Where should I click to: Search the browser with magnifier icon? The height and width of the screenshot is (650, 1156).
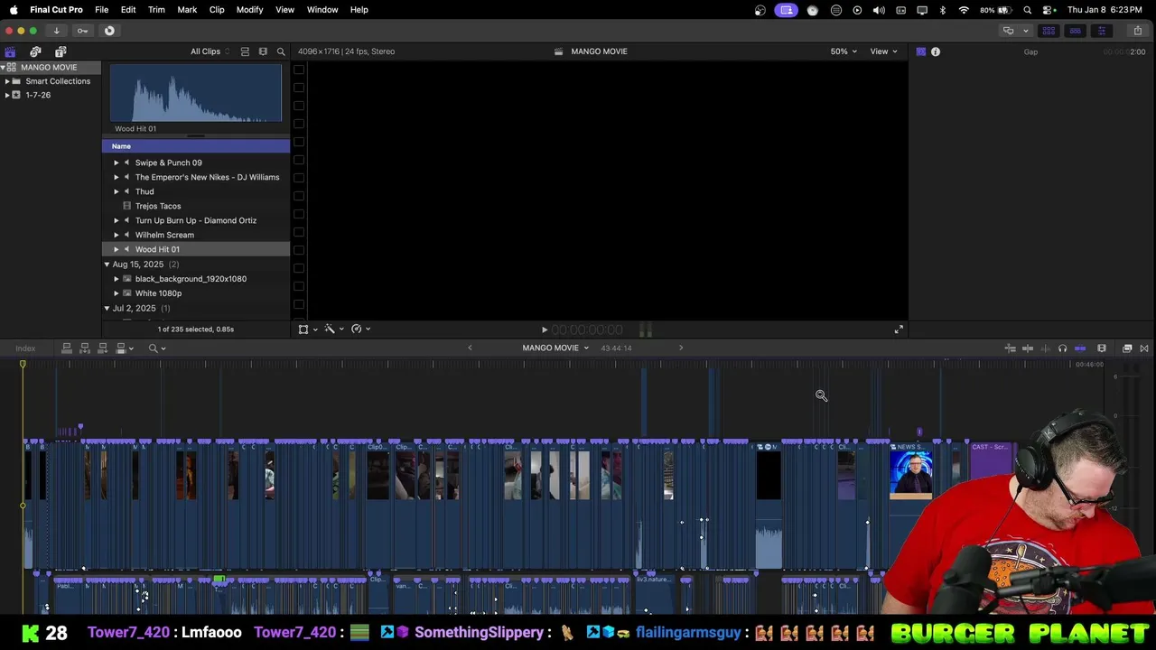click(x=281, y=51)
